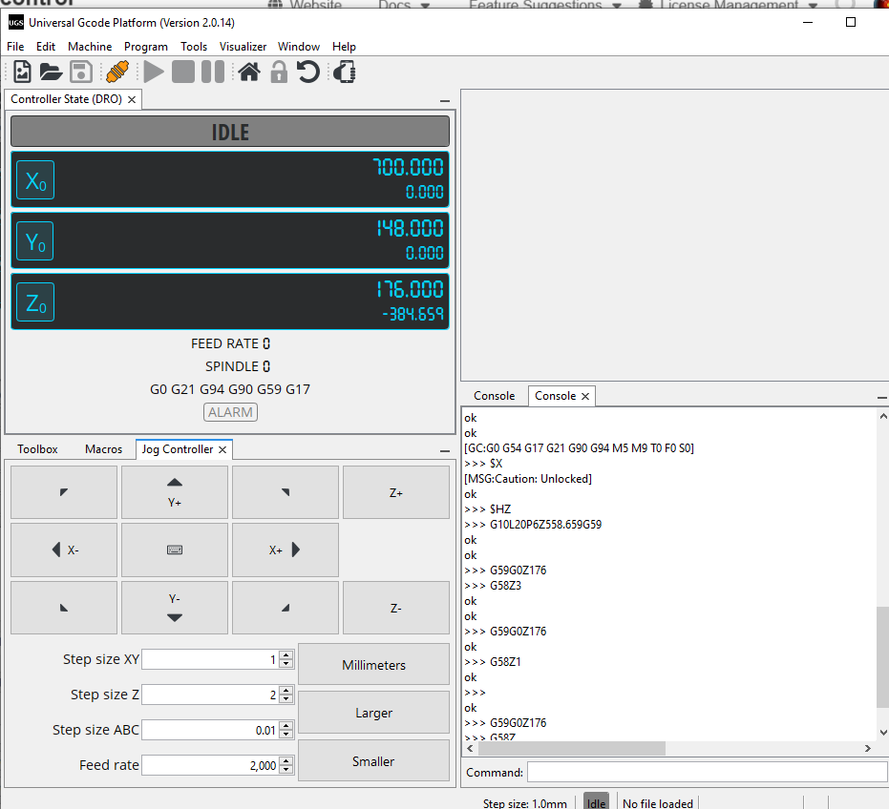This screenshot has width=889, height=809.
Task: Home the machine with house icon
Action: tap(249, 72)
